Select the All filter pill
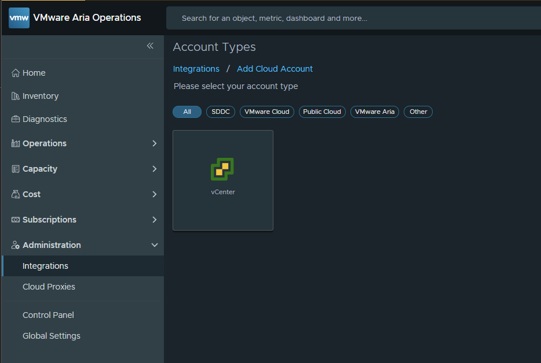Viewport: 541px width, 363px height. point(187,112)
